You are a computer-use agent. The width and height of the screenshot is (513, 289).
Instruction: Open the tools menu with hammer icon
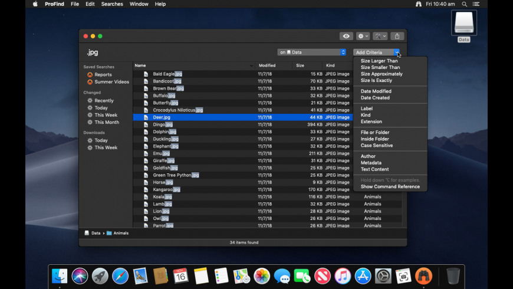pyautogui.click(x=380, y=36)
